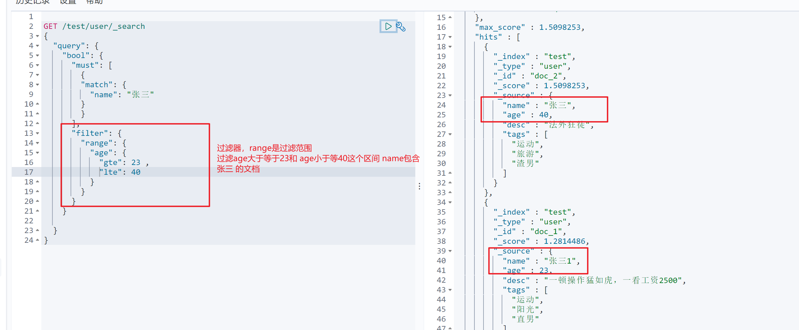Open the 帮助 menu item at top

[x=94, y=2]
